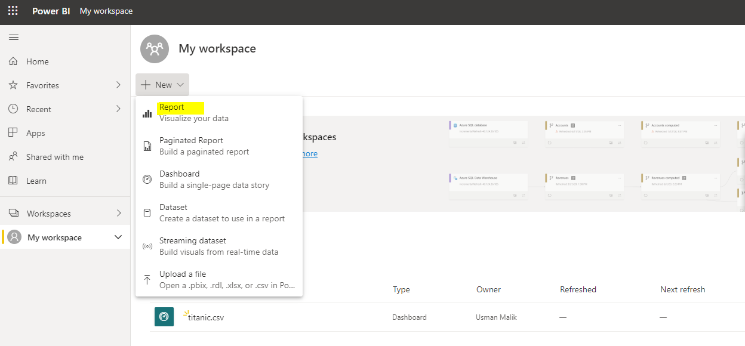The width and height of the screenshot is (745, 346).
Task: Click the titanic.csv dashboard icon
Action: click(164, 317)
